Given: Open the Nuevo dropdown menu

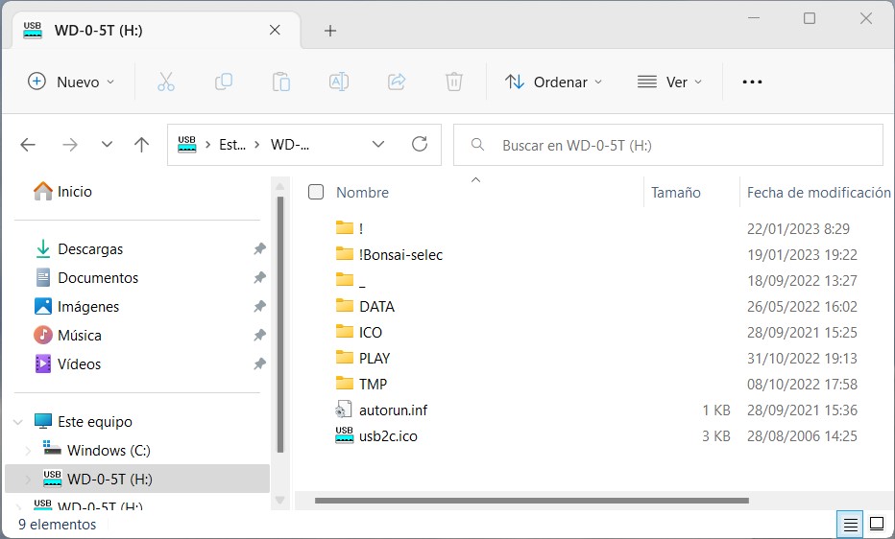Looking at the screenshot, I should click(x=72, y=82).
